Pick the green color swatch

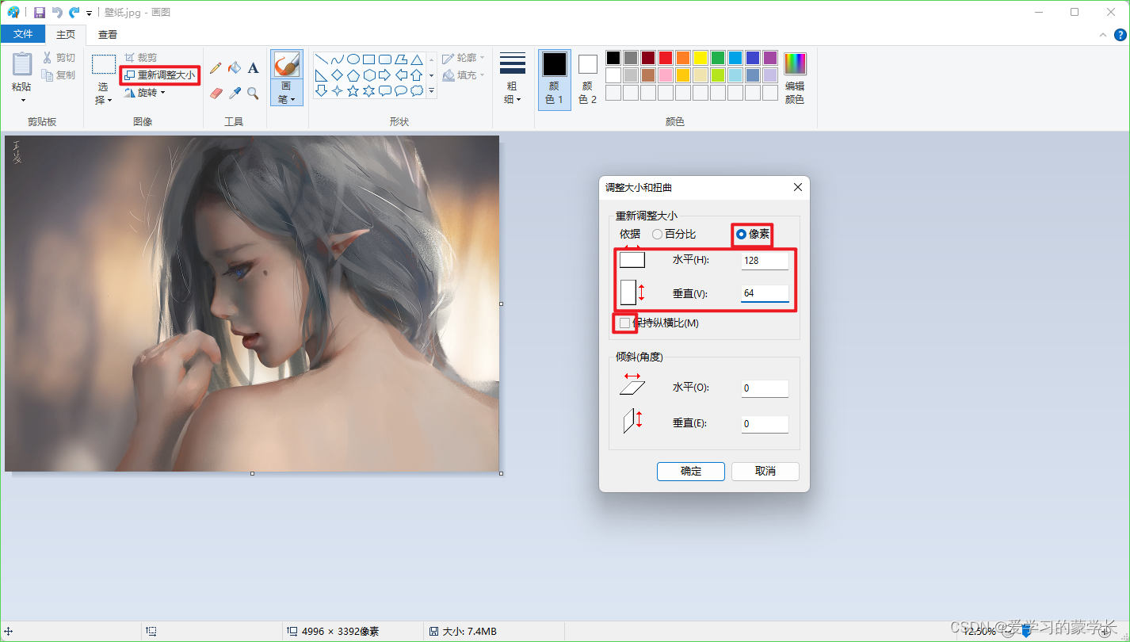pos(718,58)
